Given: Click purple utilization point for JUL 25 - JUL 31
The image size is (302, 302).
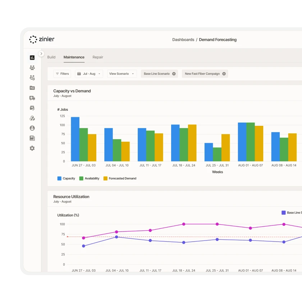Looking at the screenshot, I should [x=217, y=239].
